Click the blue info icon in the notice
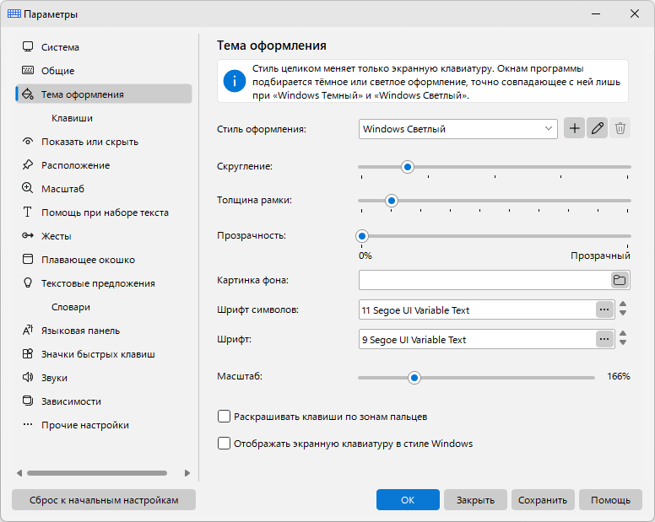The height and width of the screenshot is (522, 655). [x=235, y=81]
